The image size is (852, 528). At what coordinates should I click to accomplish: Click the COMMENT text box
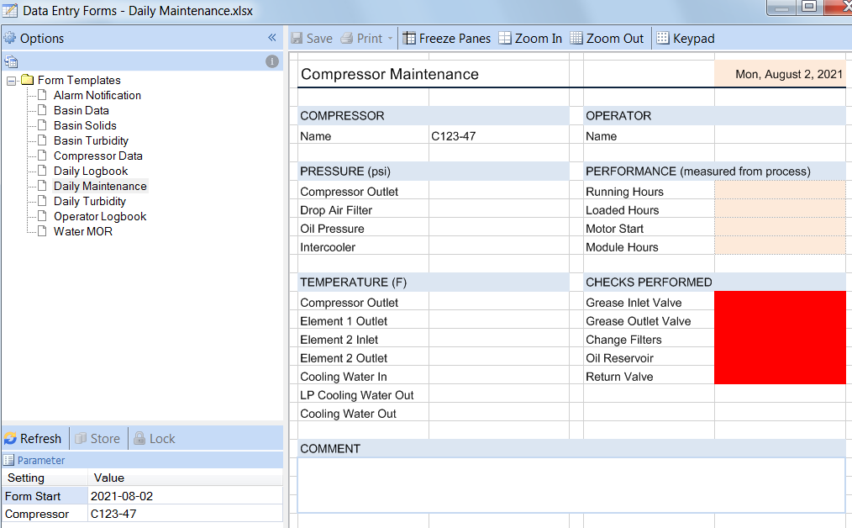point(571,484)
